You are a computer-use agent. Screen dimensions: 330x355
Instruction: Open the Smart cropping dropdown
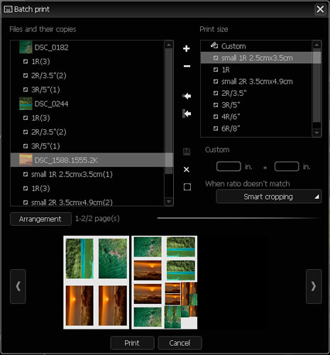tap(269, 197)
